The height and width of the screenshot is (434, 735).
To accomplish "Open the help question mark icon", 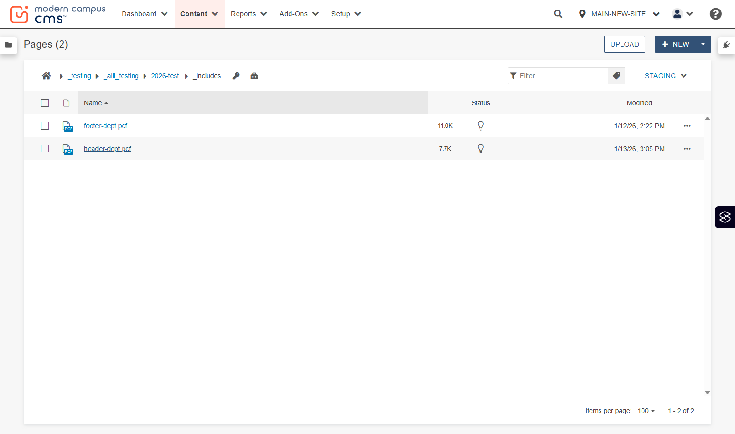I will click(715, 14).
